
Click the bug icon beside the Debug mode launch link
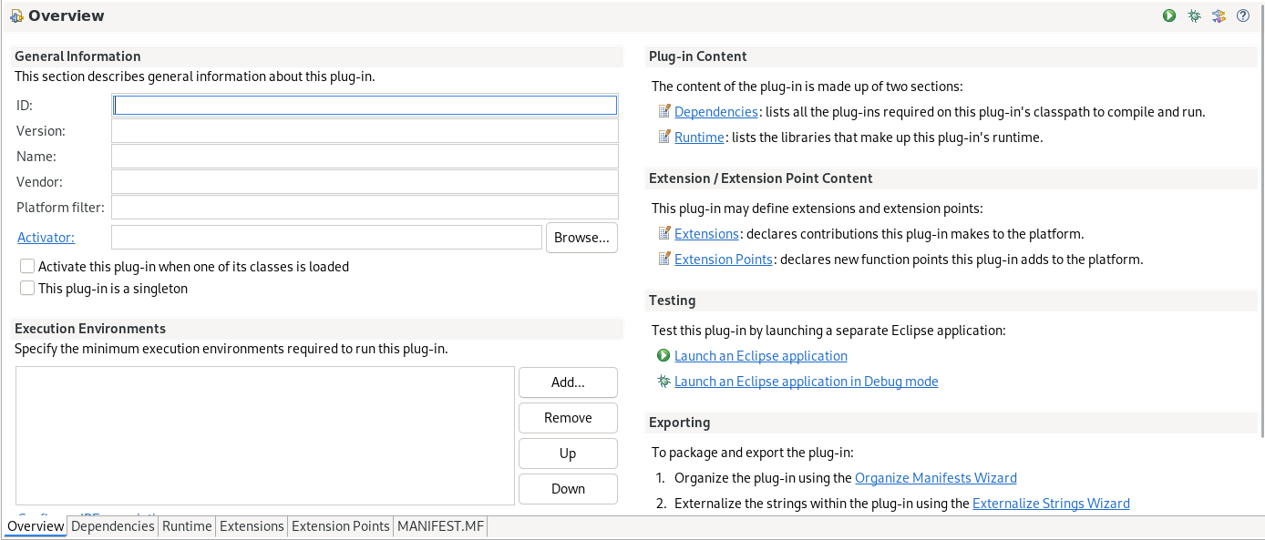[x=664, y=382]
